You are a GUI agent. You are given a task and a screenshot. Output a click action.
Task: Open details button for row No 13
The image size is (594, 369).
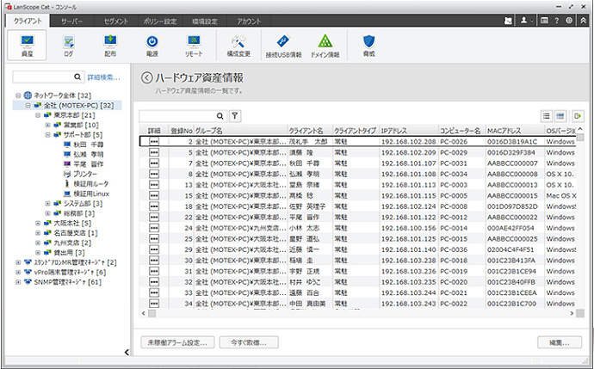coord(154,185)
